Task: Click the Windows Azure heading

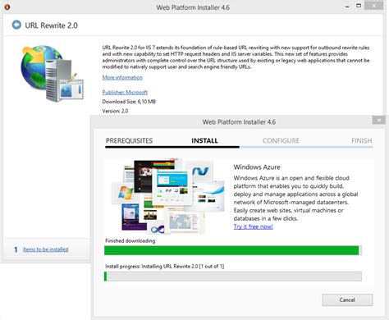Action: point(257,167)
